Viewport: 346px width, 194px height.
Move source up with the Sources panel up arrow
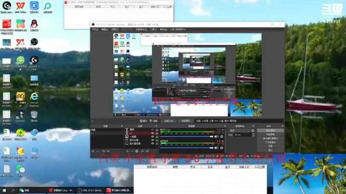(x=142, y=151)
